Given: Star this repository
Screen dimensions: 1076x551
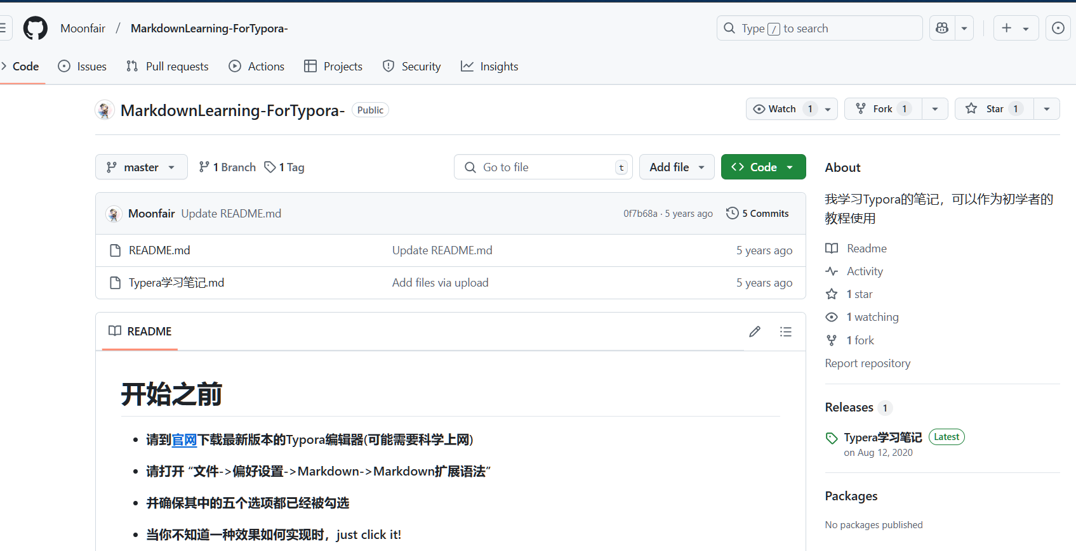Looking at the screenshot, I should [x=995, y=109].
